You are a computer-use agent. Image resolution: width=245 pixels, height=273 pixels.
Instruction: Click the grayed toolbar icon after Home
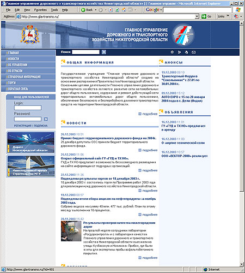[130, 10]
